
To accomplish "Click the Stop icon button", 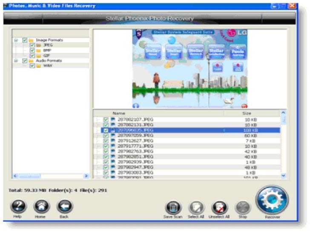I will point(243,207).
